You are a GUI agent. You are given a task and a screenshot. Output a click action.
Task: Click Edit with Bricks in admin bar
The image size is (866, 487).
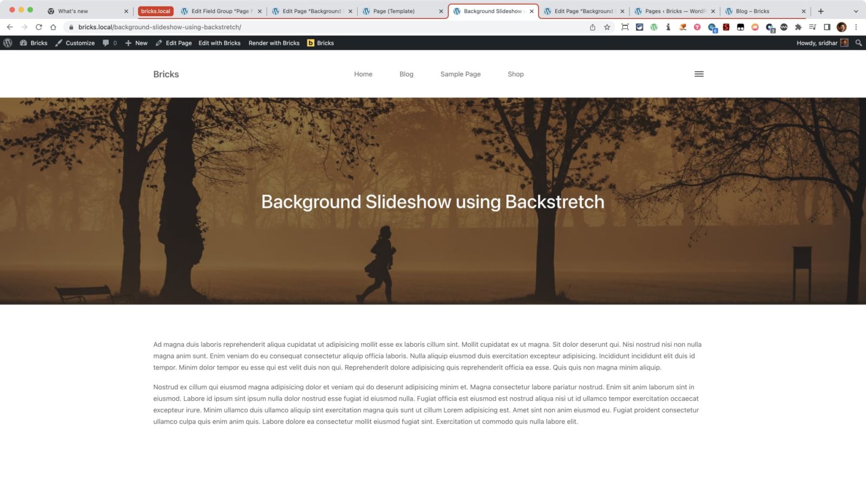tap(219, 43)
